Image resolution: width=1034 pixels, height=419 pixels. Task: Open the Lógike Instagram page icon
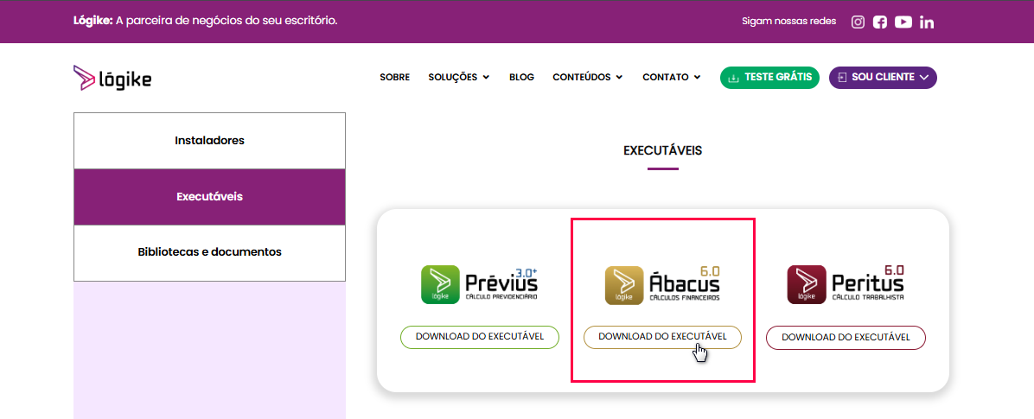click(x=858, y=22)
